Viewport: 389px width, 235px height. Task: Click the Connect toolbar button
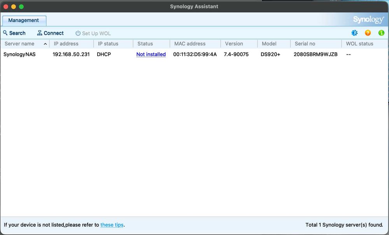click(50, 33)
